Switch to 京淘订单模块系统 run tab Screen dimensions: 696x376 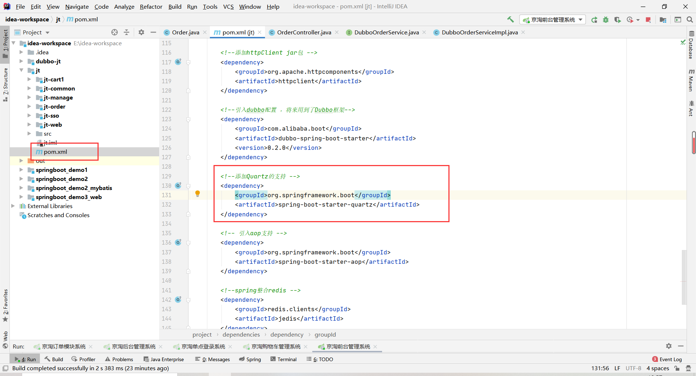(63, 347)
